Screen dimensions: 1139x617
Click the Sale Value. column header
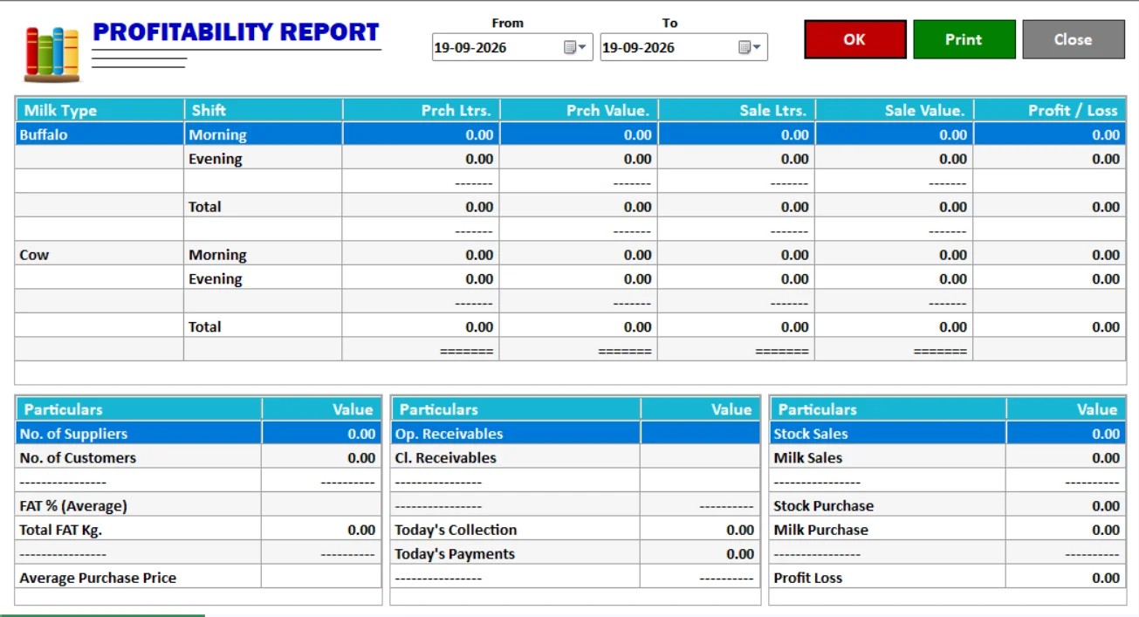[895, 110]
